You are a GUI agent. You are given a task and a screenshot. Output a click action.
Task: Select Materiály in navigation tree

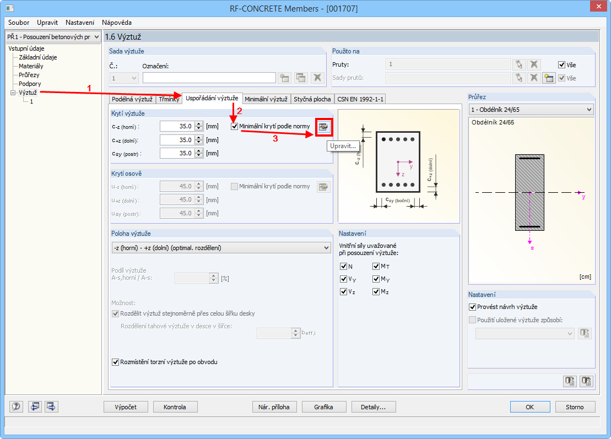click(x=31, y=66)
